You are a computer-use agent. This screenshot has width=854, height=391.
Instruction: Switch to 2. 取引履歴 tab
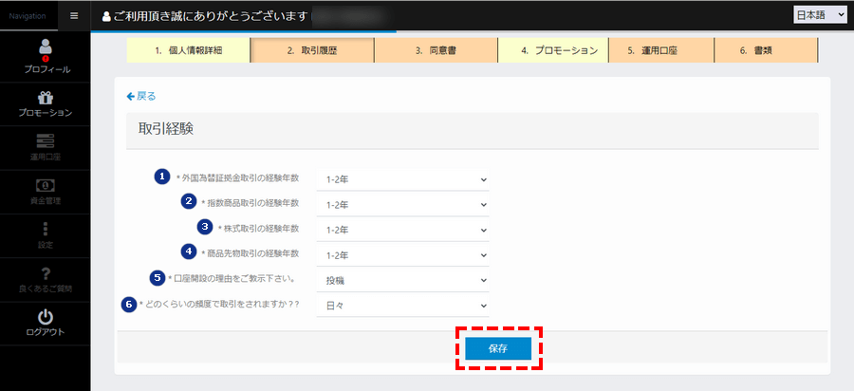312,50
